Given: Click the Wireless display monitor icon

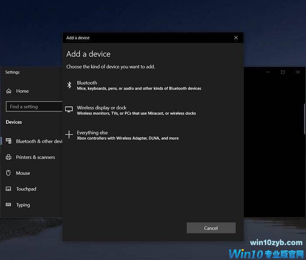Looking at the screenshot, I should [69, 110].
